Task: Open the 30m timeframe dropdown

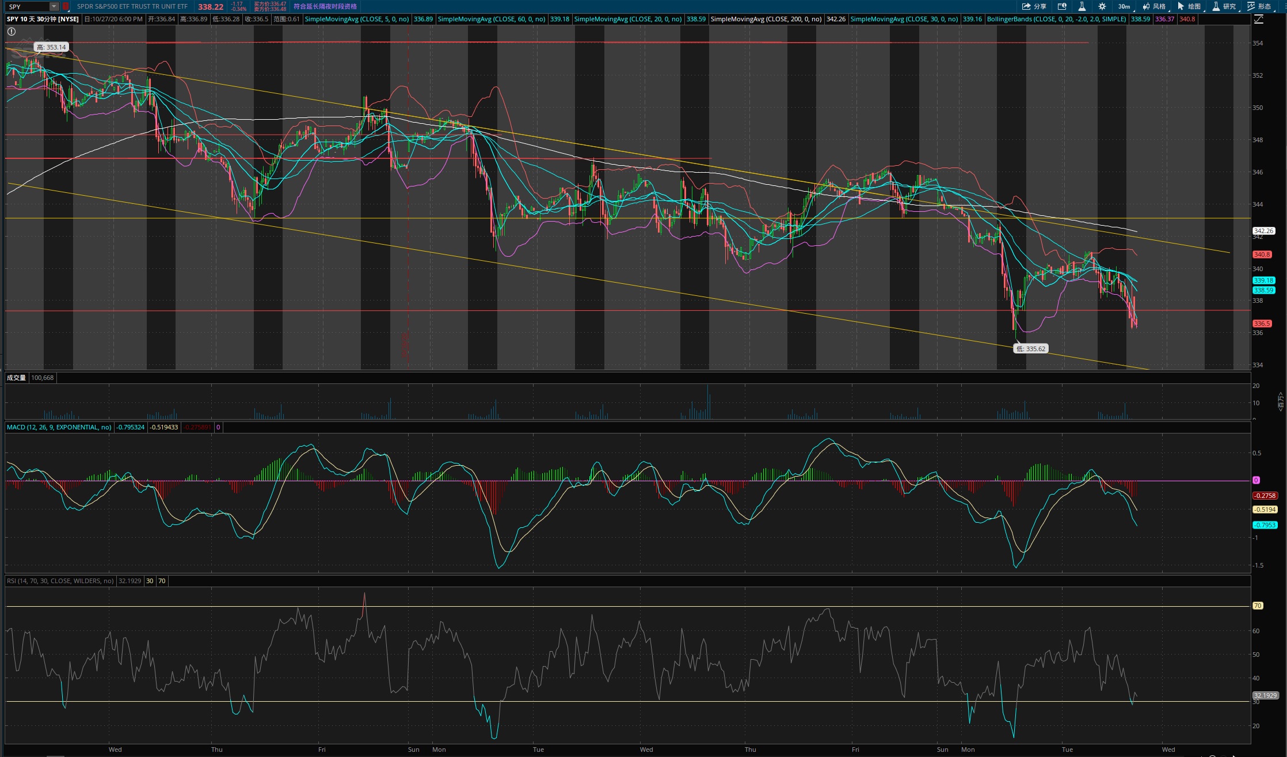Action: (x=1125, y=6)
